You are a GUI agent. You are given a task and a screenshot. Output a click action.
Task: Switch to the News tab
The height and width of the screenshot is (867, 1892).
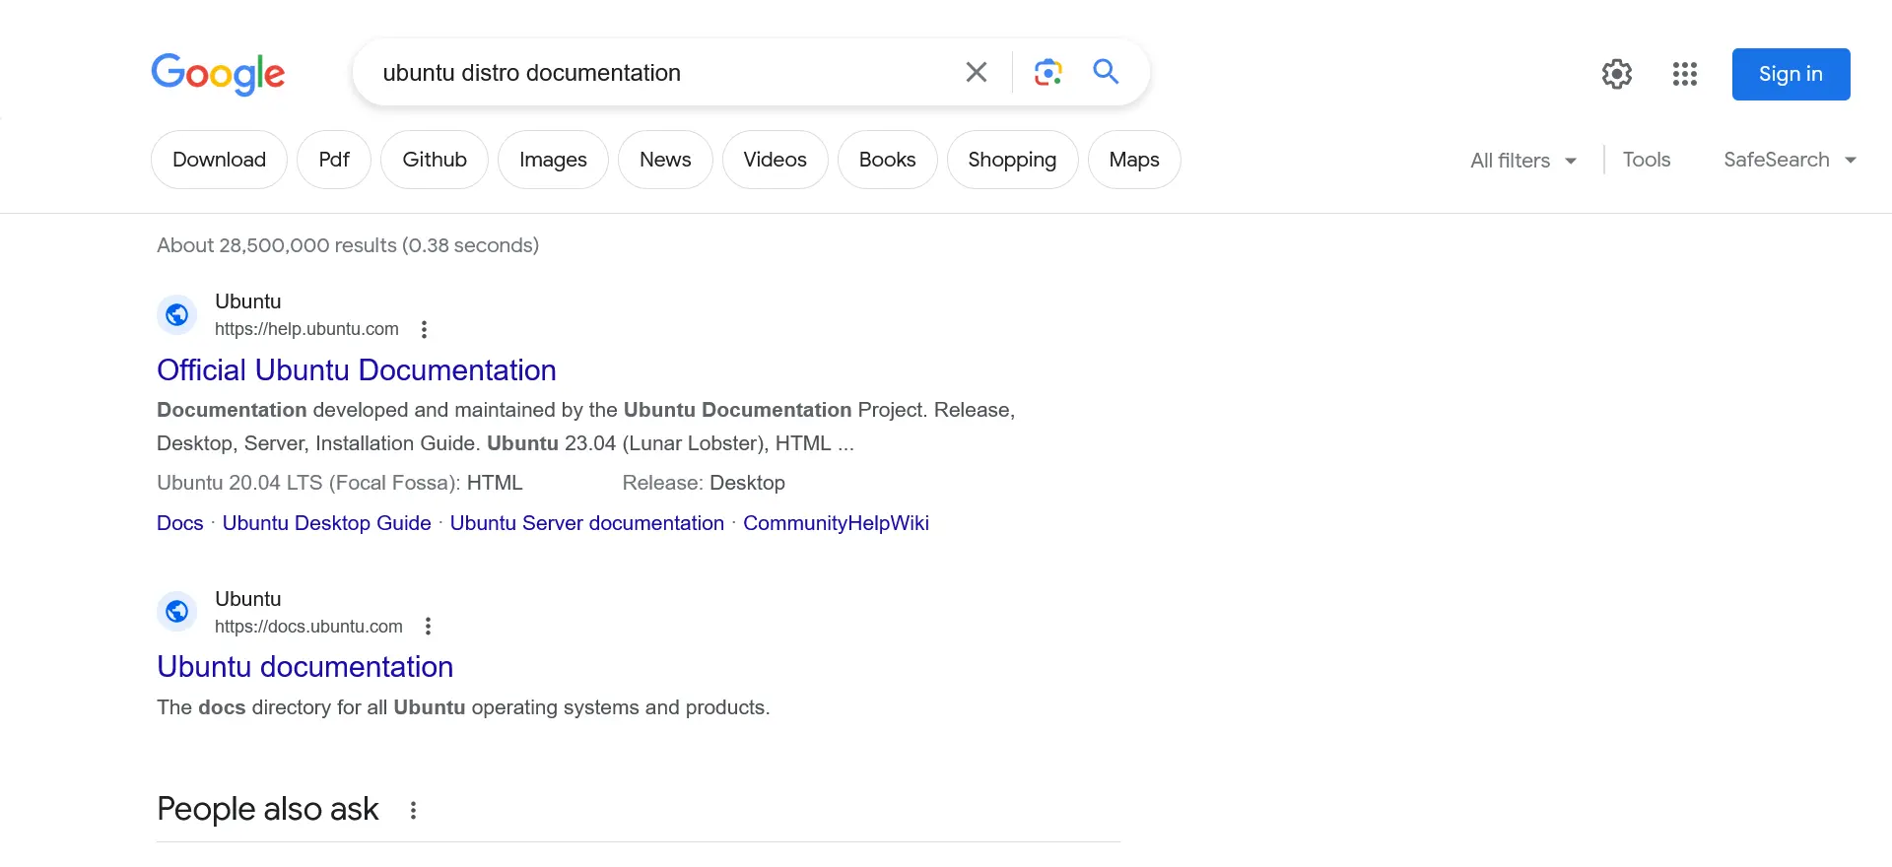[665, 160]
